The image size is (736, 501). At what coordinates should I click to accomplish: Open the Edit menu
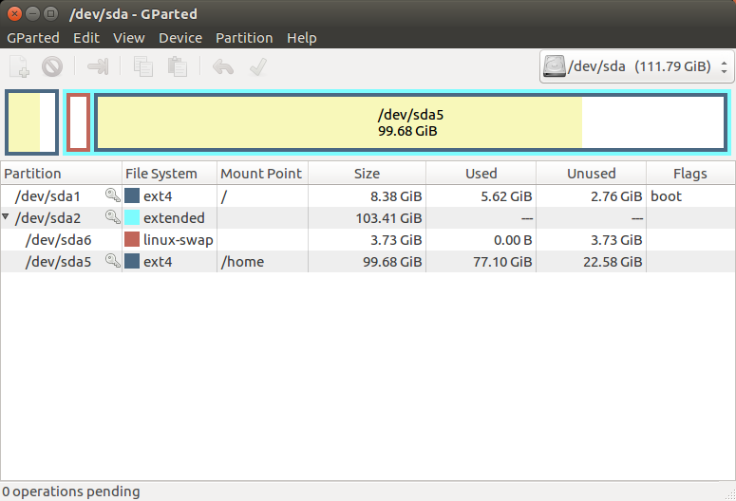(86, 38)
